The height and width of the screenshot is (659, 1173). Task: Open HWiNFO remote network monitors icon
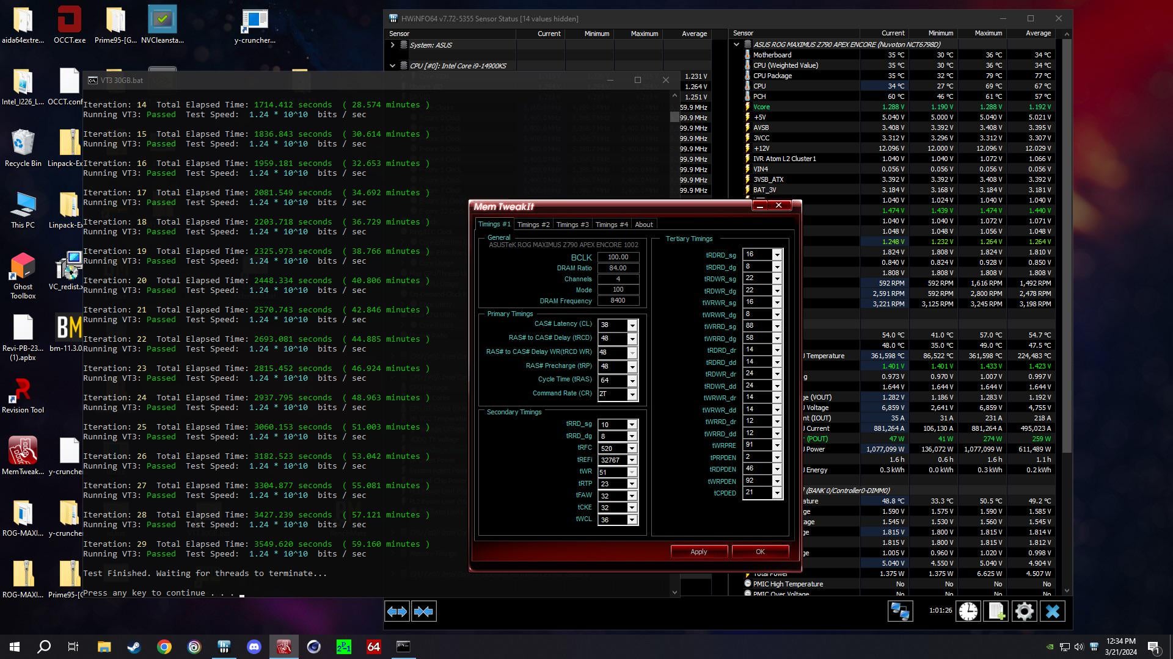click(x=900, y=611)
